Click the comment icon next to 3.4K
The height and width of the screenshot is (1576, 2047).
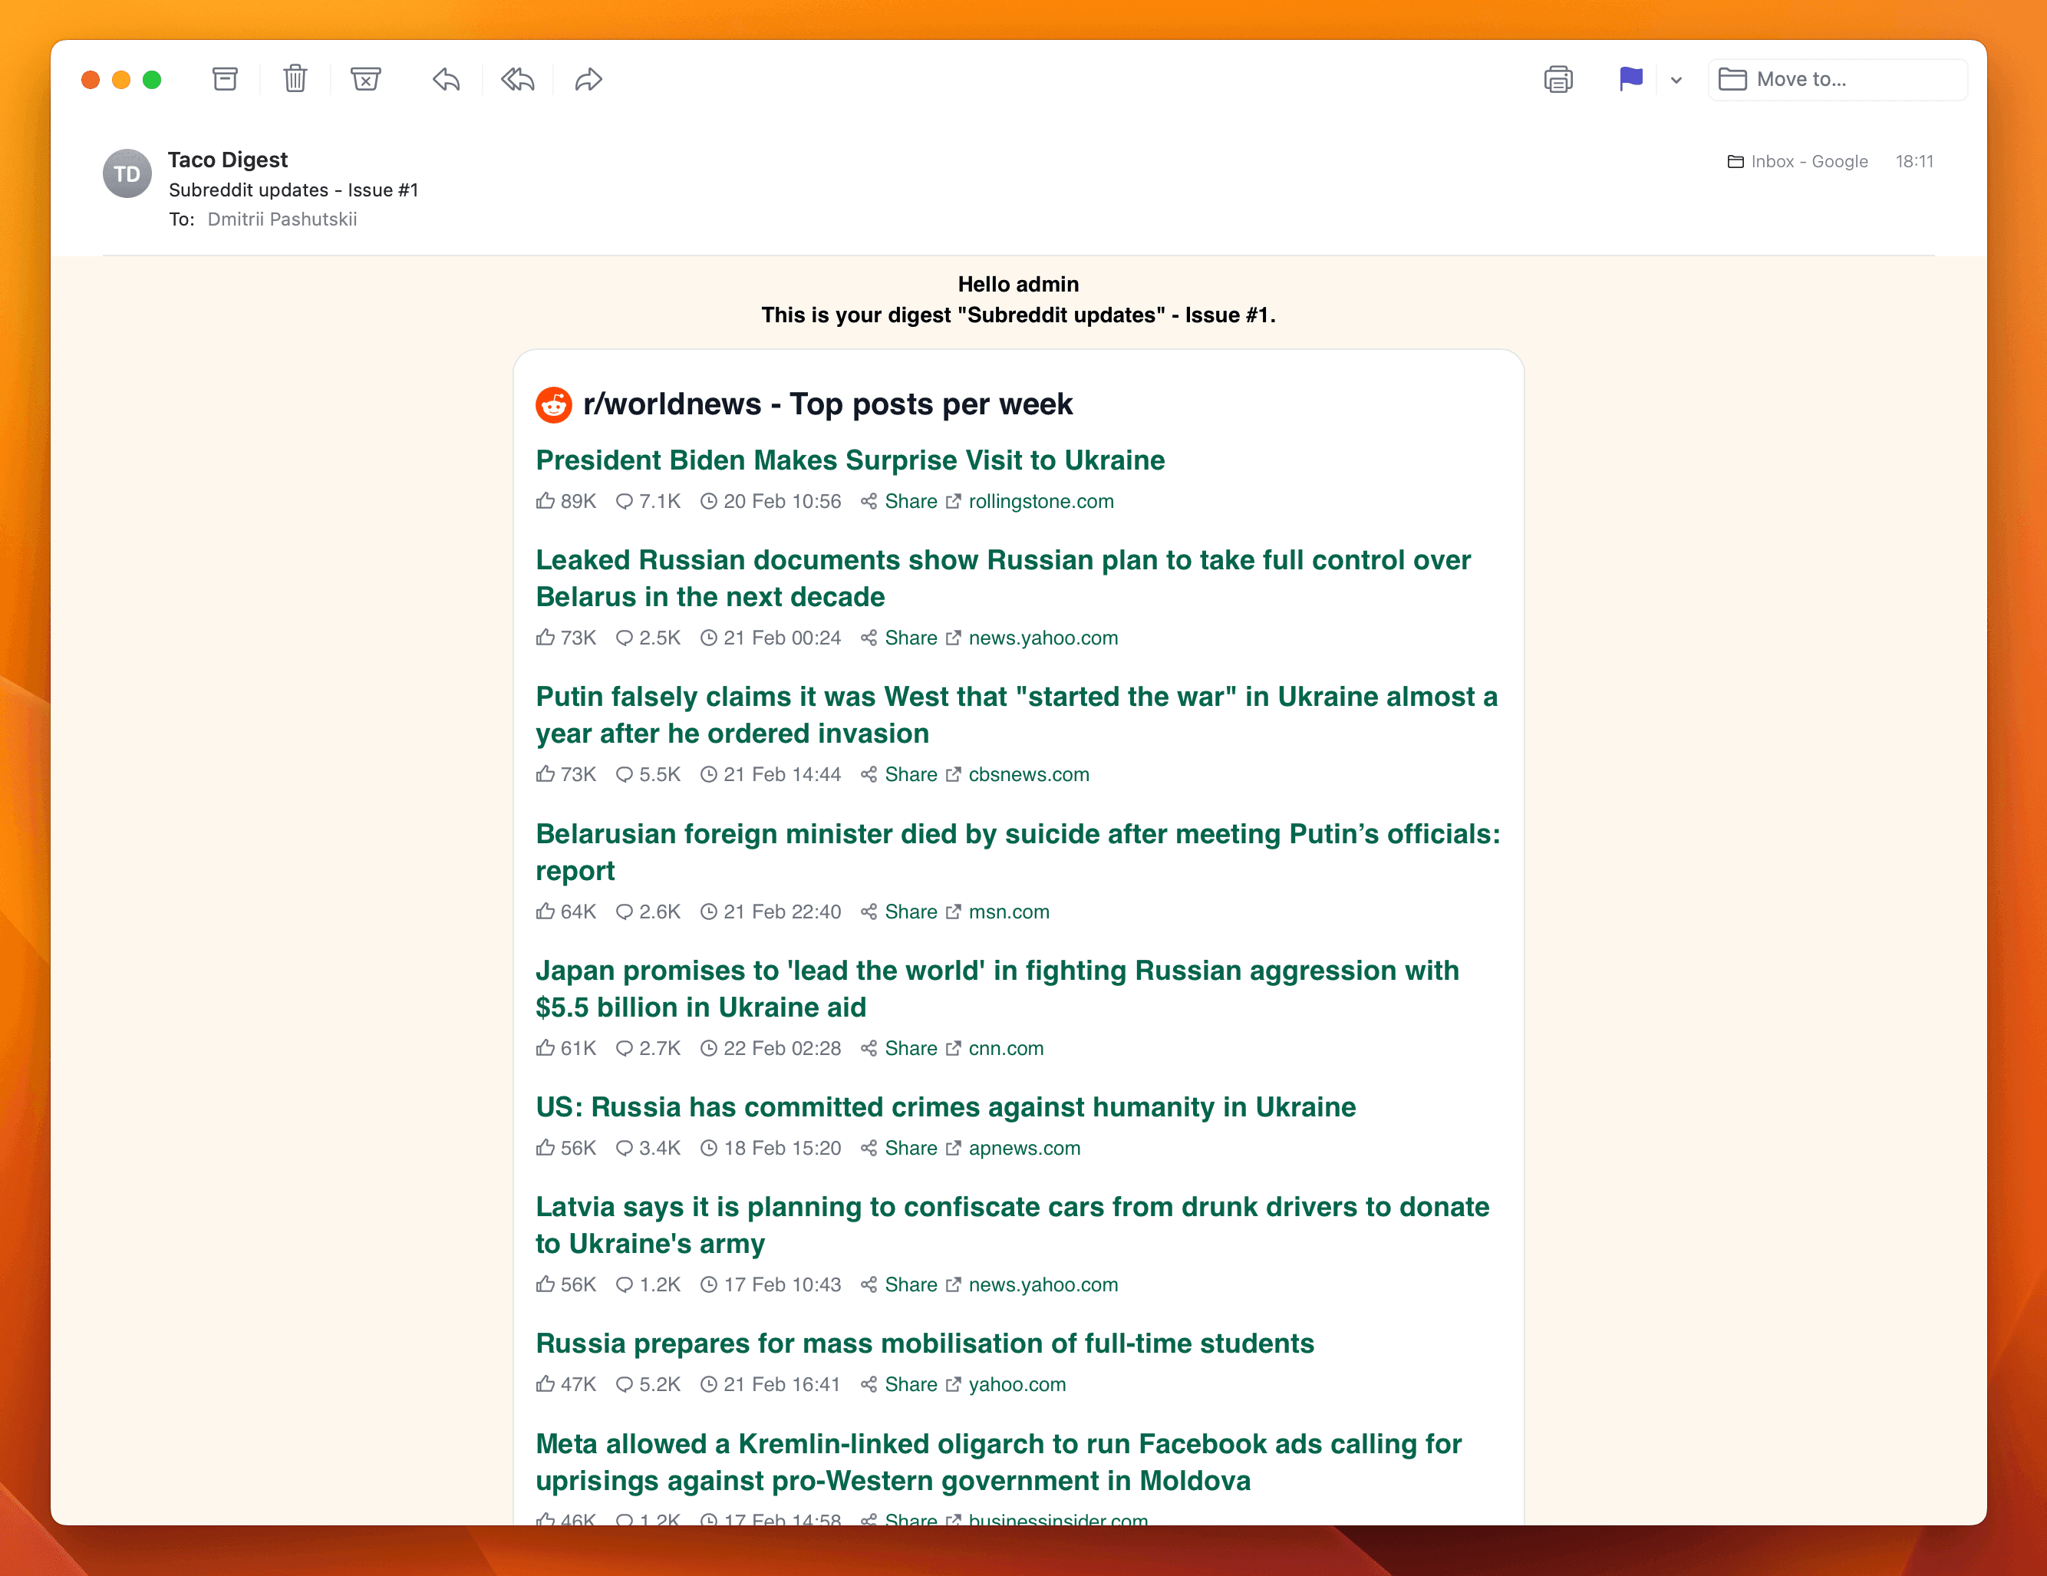pyautogui.click(x=625, y=1148)
